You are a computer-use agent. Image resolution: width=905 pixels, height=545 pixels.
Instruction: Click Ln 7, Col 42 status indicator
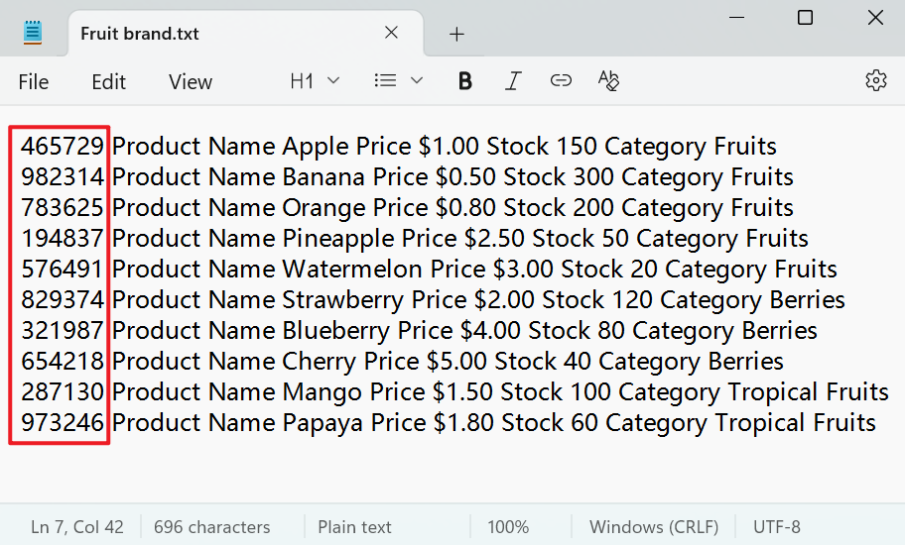(x=76, y=527)
